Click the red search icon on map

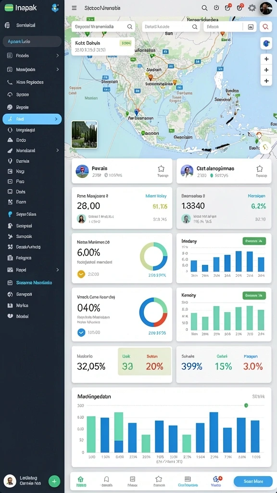pyautogui.click(x=265, y=26)
